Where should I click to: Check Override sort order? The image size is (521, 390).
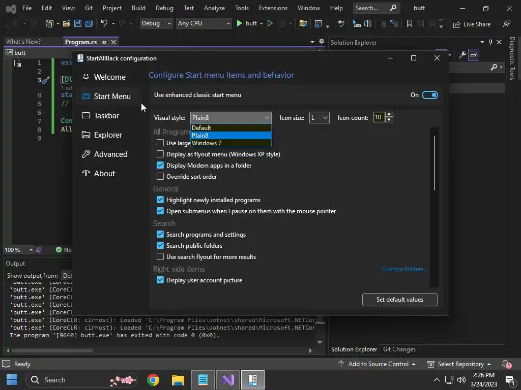click(x=160, y=176)
